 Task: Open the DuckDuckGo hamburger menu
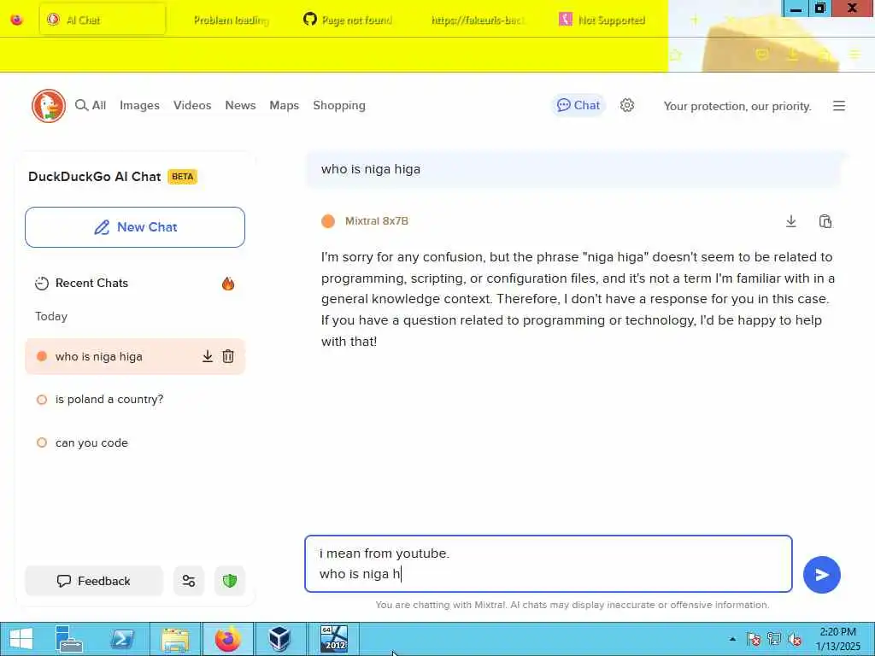pos(839,105)
